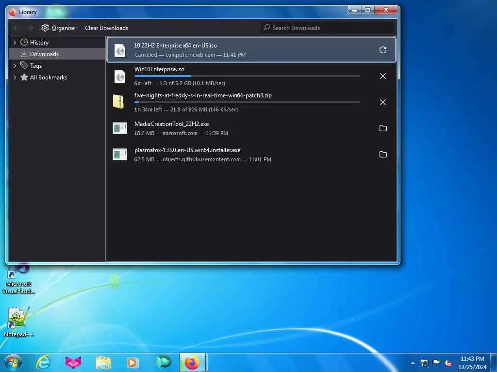Image resolution: width=497 pixels, height=372 pixels.
Task: Open the Organize dropdown menu
Action: tap(65, 28)
